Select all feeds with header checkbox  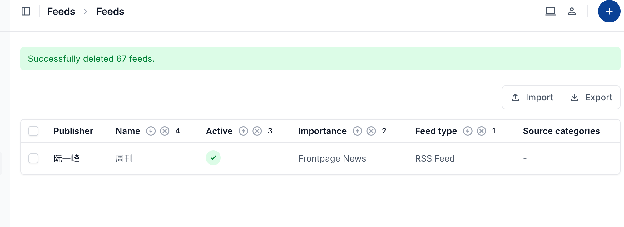[33, 131]
